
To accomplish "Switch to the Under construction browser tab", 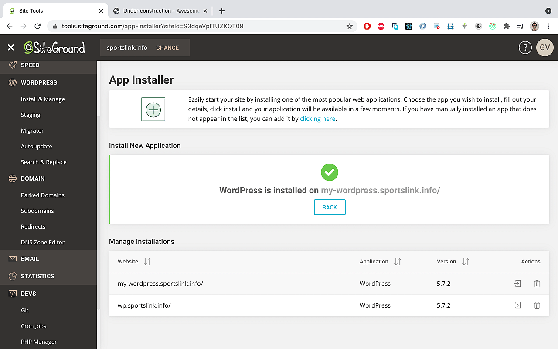I will coord(160,11).
